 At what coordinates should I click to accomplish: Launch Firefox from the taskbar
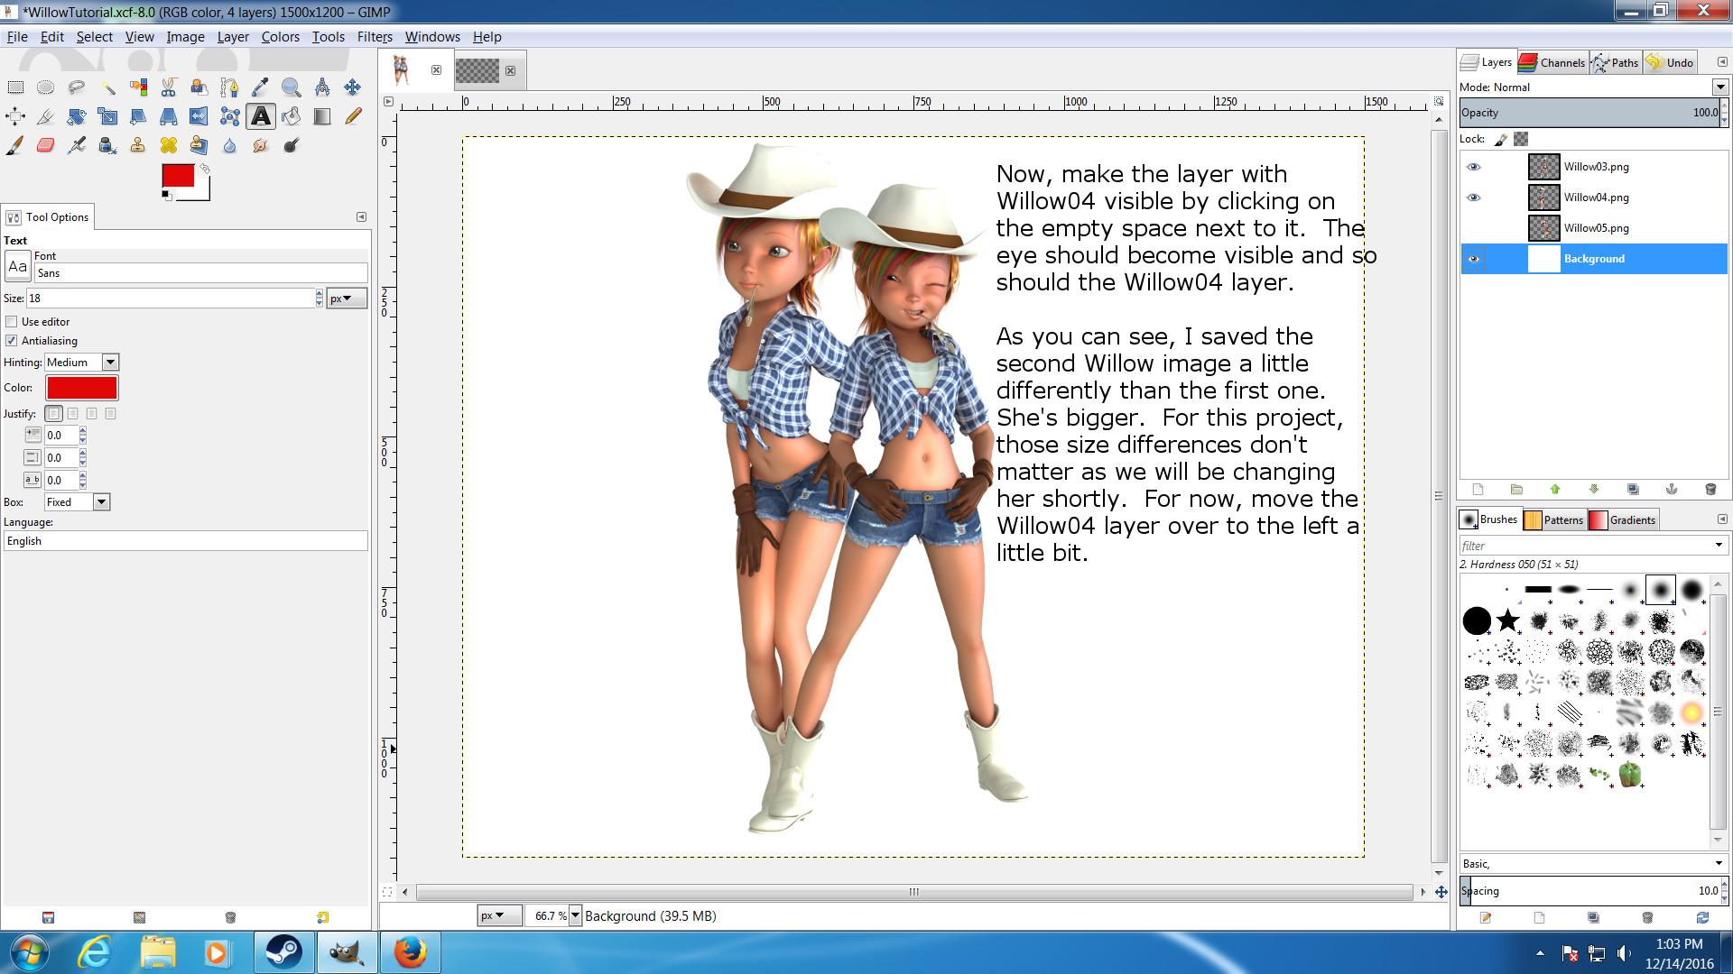click(x=409, y=952)
